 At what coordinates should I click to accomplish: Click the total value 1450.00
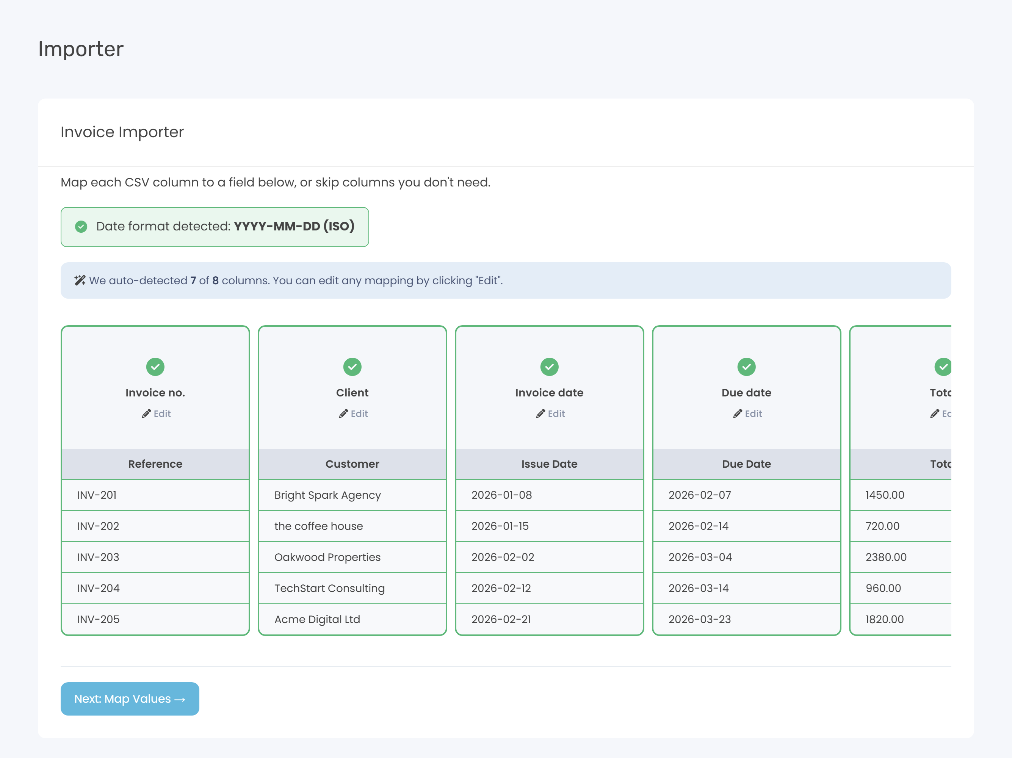tap(901, 495)
